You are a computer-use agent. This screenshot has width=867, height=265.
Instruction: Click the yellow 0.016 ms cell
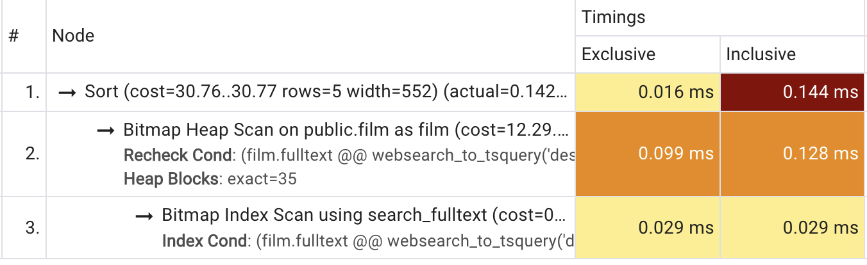648,92
